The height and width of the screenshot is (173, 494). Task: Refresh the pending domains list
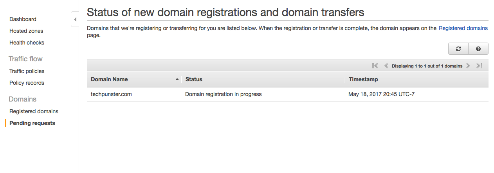click(458, 49)
